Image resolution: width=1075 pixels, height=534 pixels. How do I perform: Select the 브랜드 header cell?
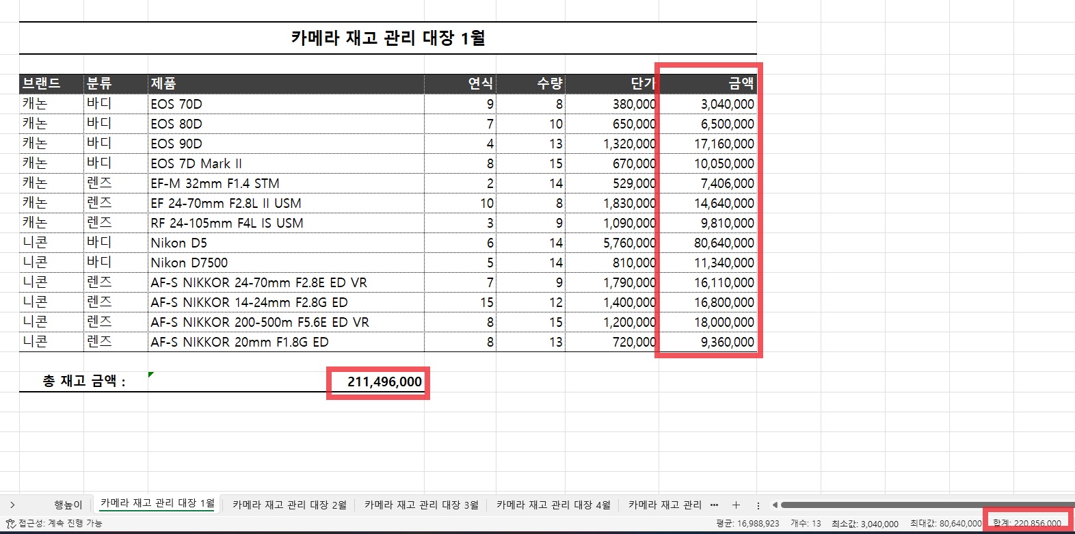[51, 83]
